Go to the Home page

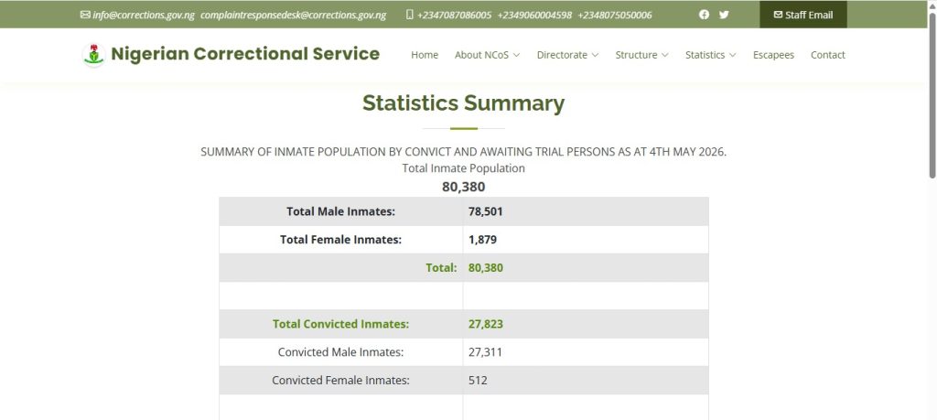tap(425, 55)
